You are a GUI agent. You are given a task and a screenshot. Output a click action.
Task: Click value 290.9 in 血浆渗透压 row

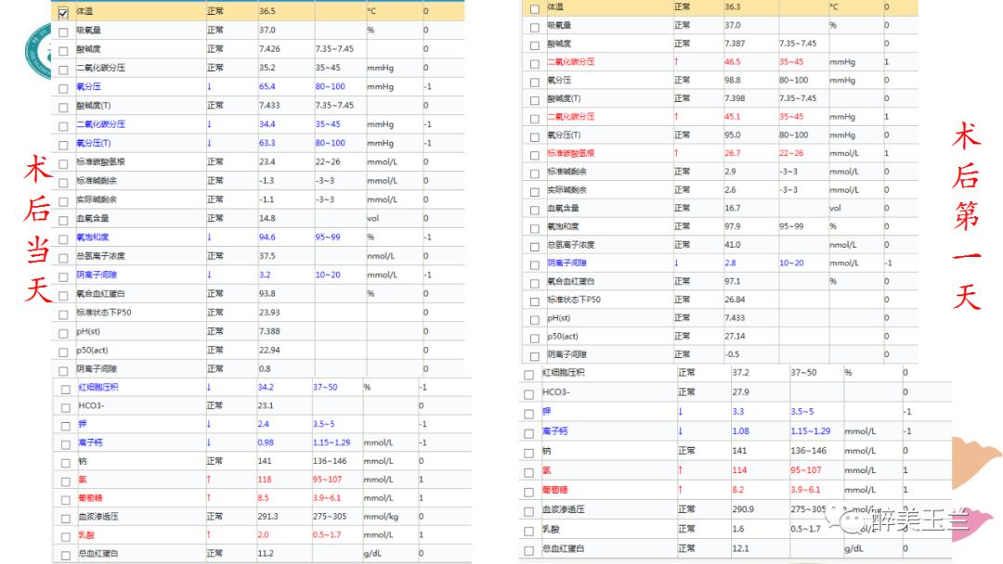(x=743, y=509)
